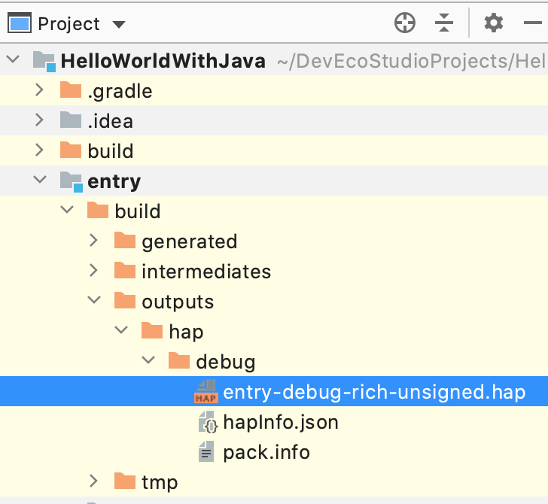Select the outputs folder label
The height and width of the screenshot is (504, 548).
(x=178, y=302)
